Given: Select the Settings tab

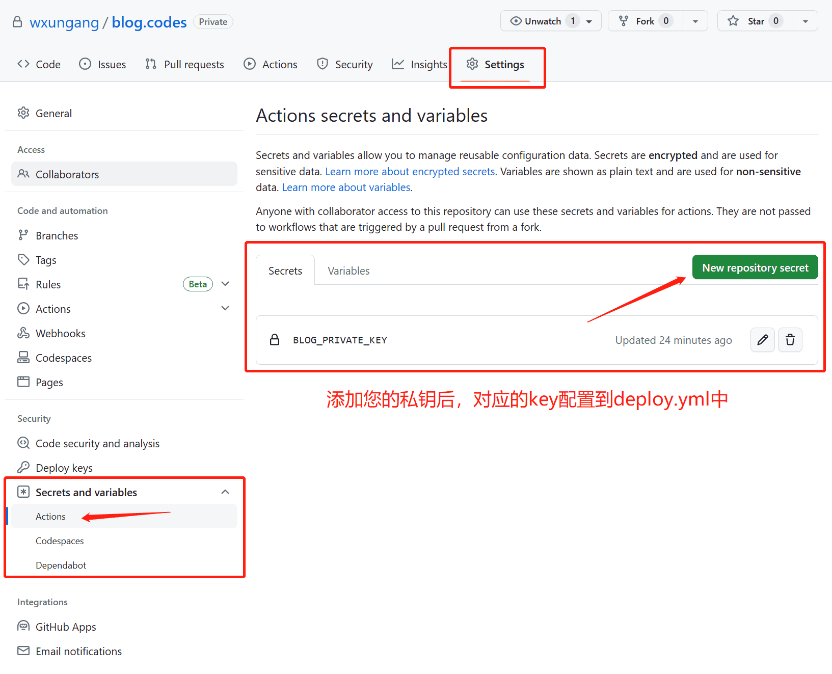Looking at the screenshot, I should (x=495, y=64).
